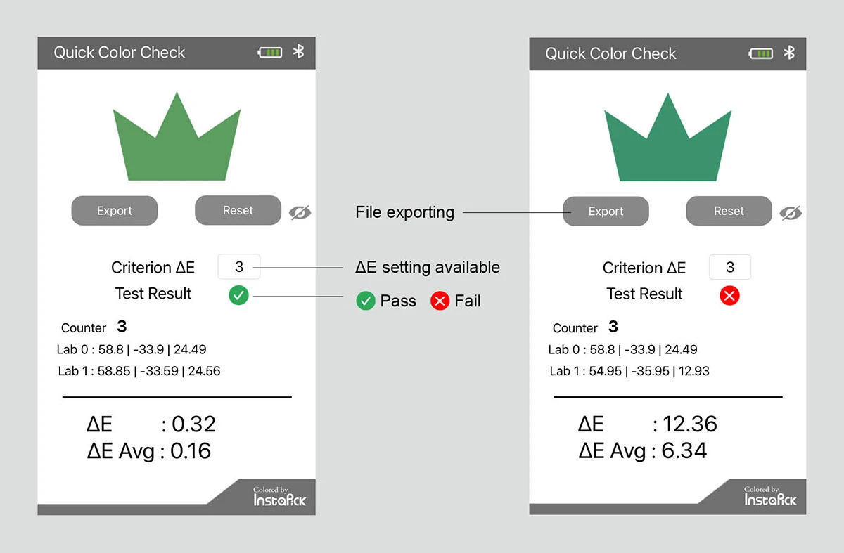Screen dimensions: 844x553
Task: Click Quick Color Check title, right screen
Action: [x=610, y=54]
